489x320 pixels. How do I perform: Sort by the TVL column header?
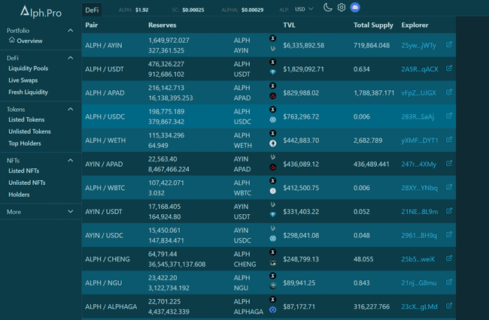pyautogui.click(x=289, y=26)
